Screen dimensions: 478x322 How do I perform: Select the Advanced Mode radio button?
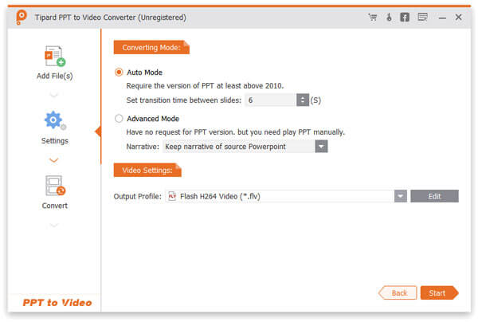click(119, 118)
